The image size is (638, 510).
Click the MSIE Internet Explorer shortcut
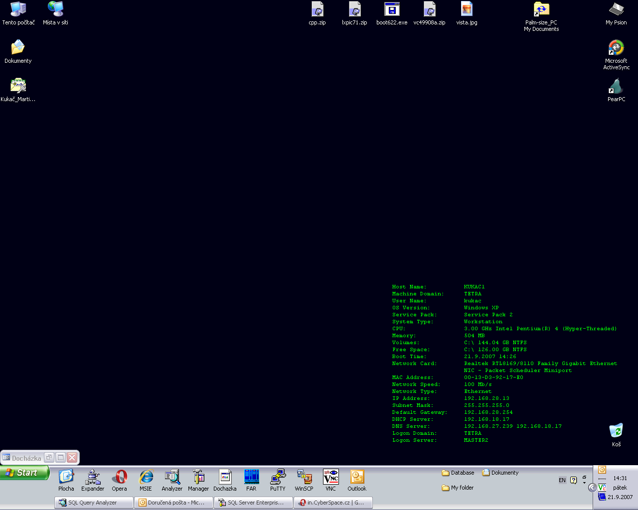tap(146, 477)
